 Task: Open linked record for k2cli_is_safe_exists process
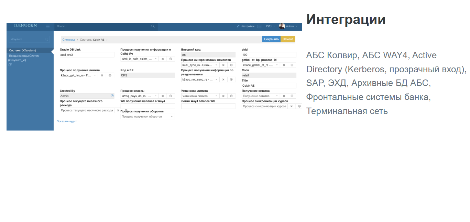point(171,59)
